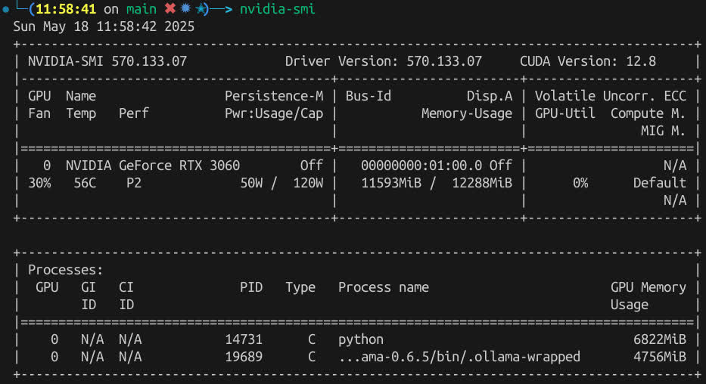The height and width of the screenshot is (384, 706).
Task: Click the 'GPU-Util' header
Action: point(564,113)
